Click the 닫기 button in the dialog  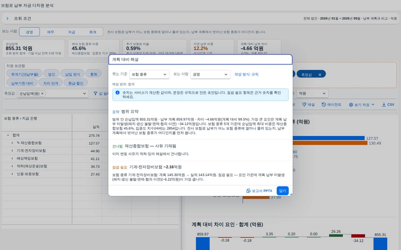click(x=282, y=191)
